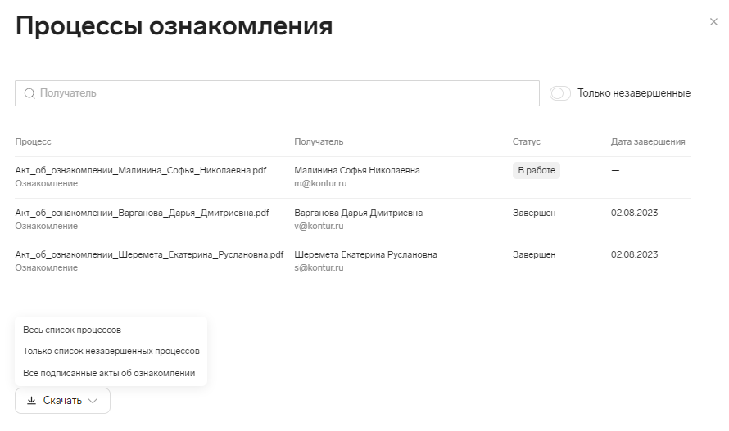
Task: Select Только список незавершенных процессов
Action: point(111,351)
